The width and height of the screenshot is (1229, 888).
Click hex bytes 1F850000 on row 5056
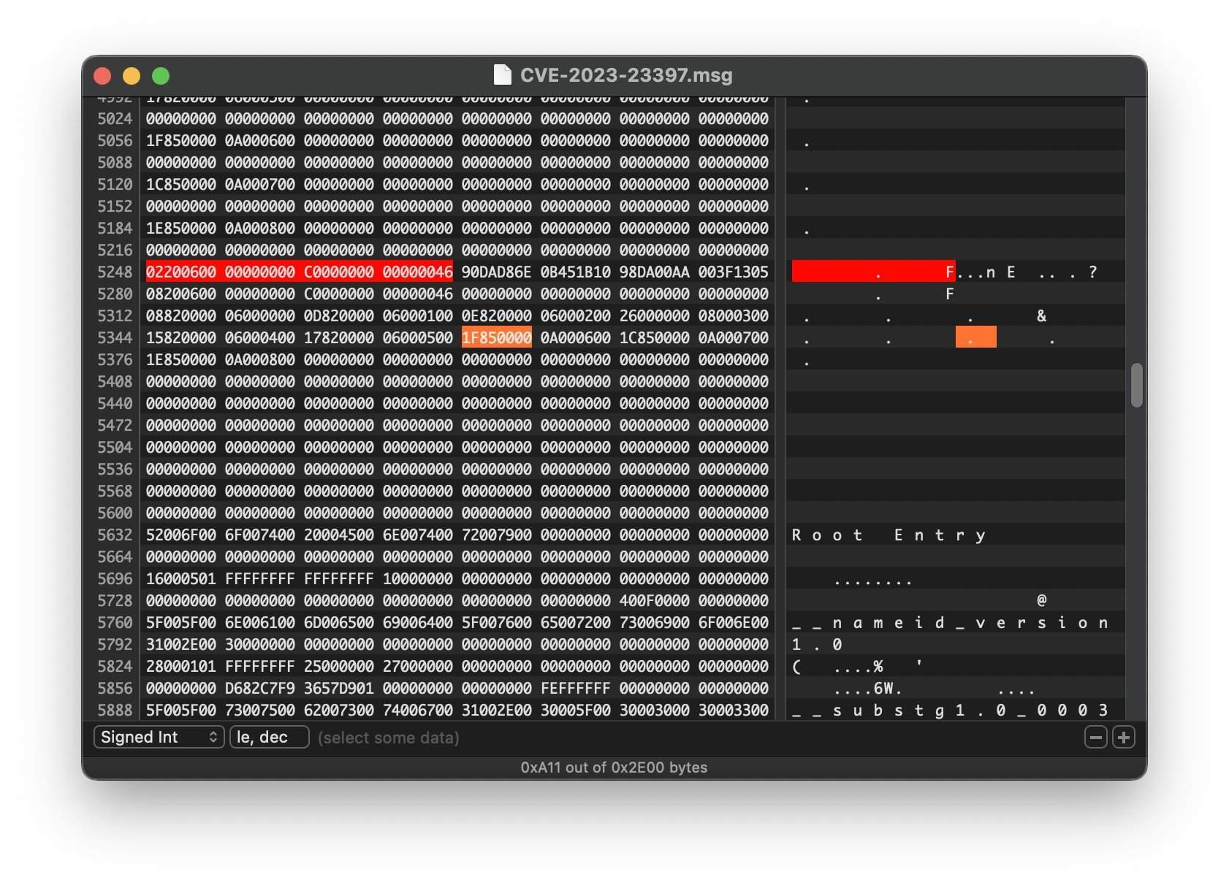pos(181,141)
